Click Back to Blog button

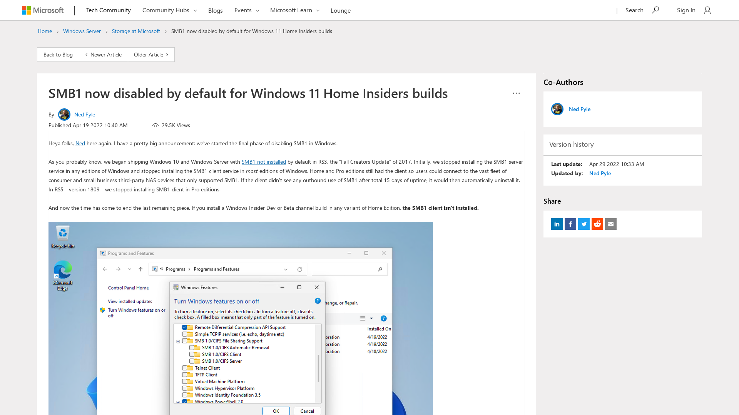(x=58, y=55)
